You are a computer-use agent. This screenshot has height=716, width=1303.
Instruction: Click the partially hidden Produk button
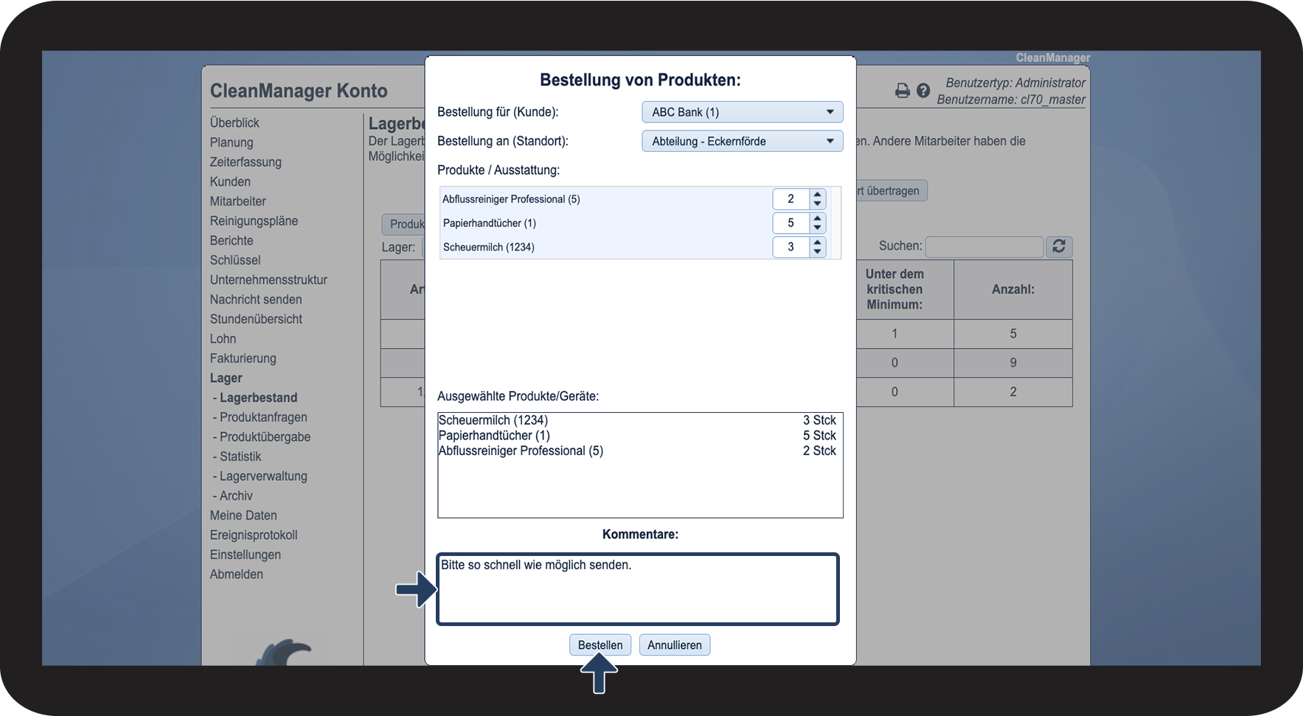point(405,224)
